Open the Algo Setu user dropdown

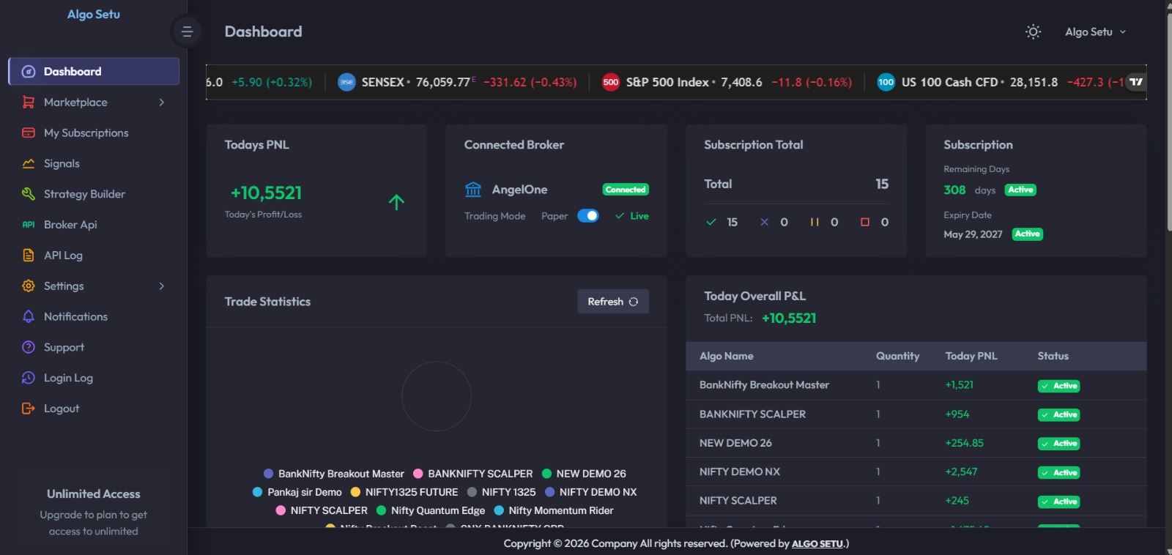coord(1095,31)
